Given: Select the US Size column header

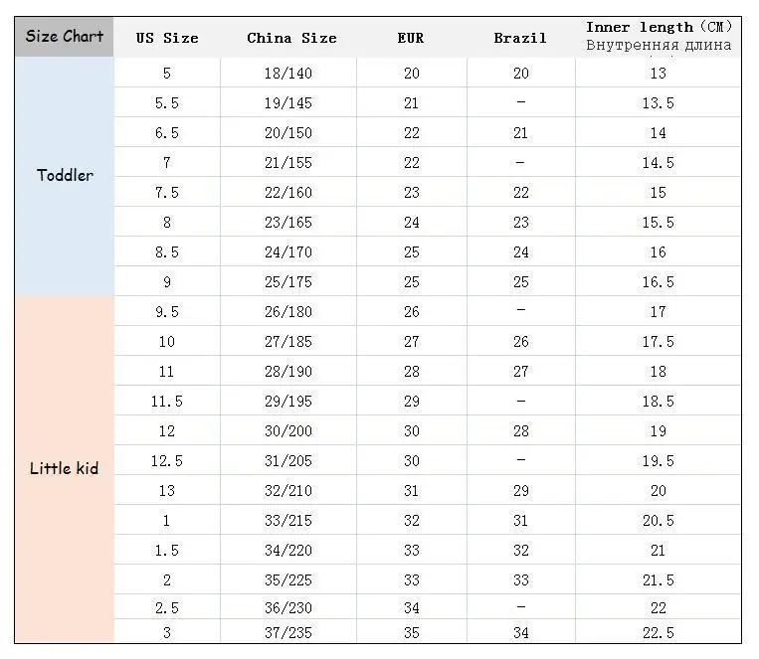Looking at the screenshot, I should tap(167, 38).
